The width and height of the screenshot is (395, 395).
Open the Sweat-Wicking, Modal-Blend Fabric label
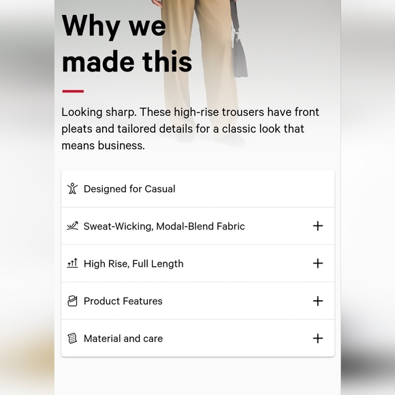pyautogui.click(x=164, y=226)
